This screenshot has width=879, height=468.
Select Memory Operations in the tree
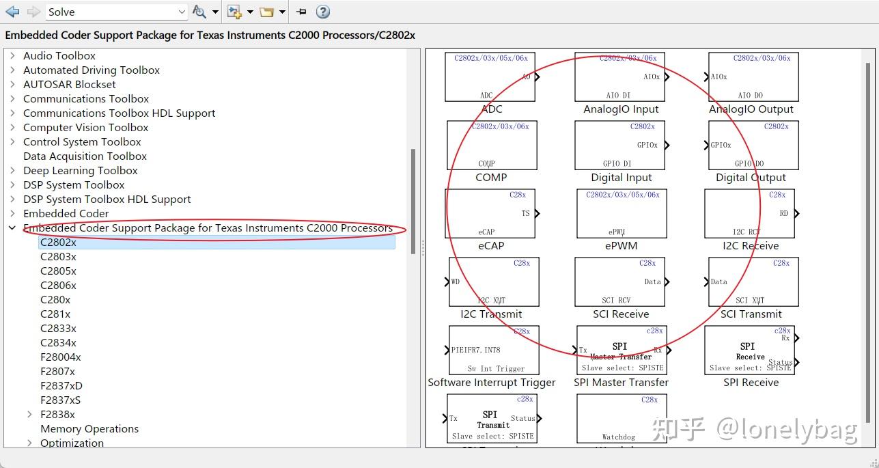89,428
